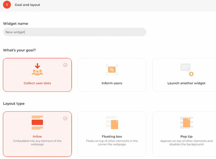This screenshot has width=216, height=159.
Task: Click the Collect user data people icon
Action: 37,69
